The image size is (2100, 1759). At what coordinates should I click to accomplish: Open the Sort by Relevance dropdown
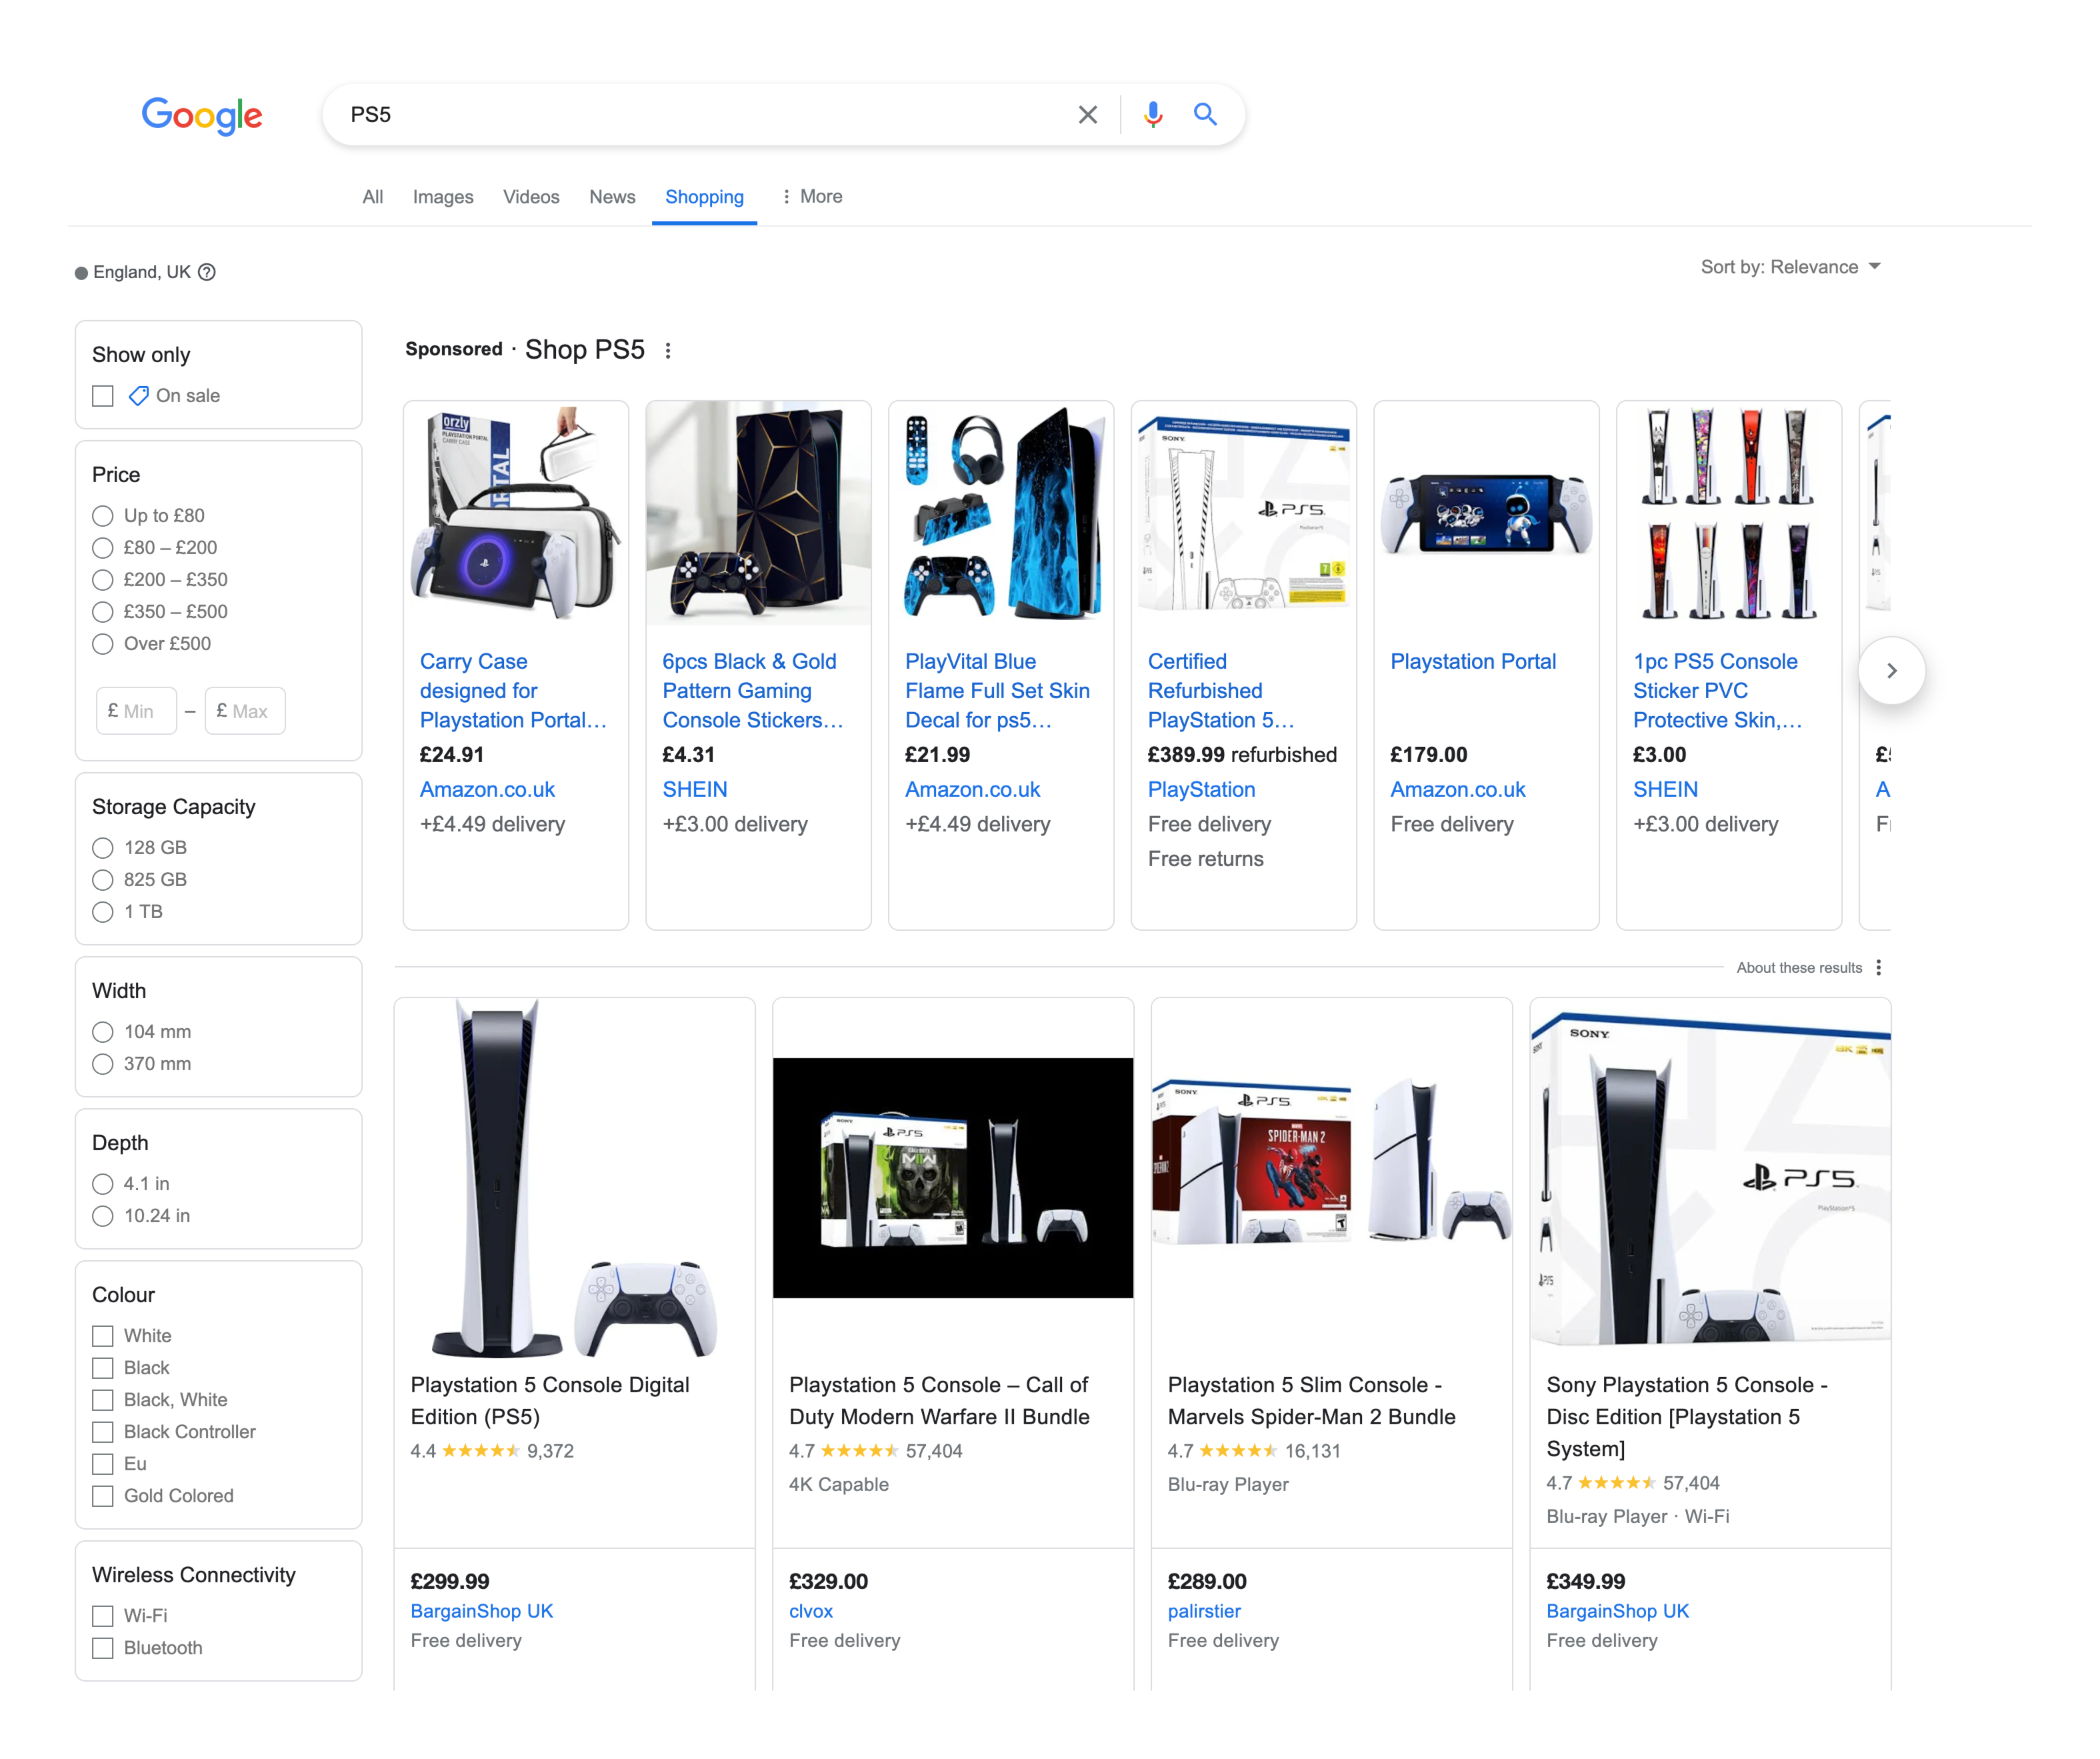click(x=1789, y=267)
